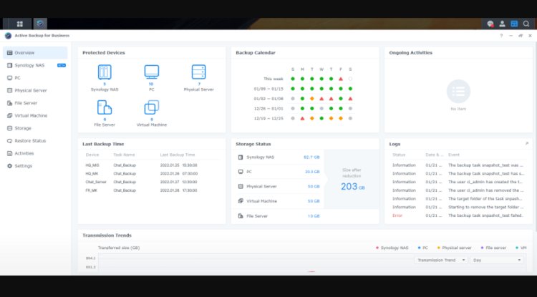Select the FR_MK backup row
537x297 pixels.
(151, 190)
